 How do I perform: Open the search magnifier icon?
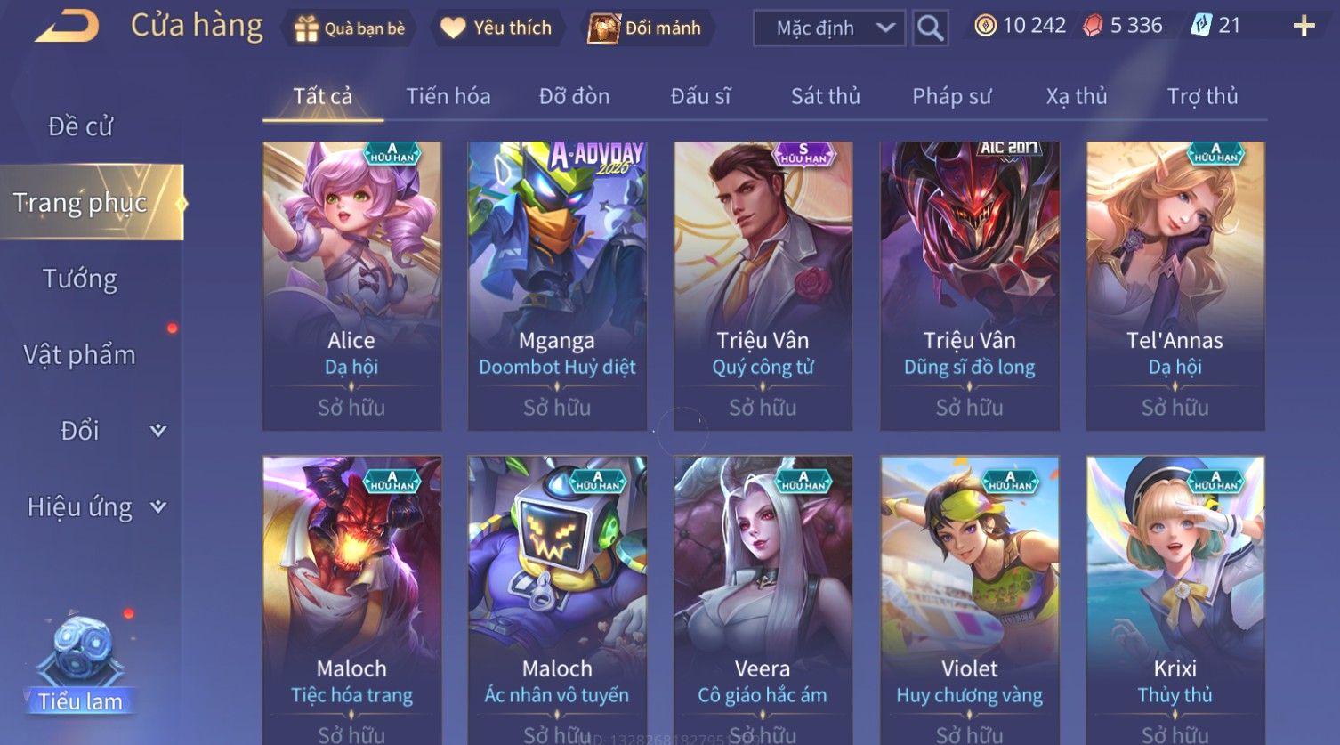click(x=930, y=28)
